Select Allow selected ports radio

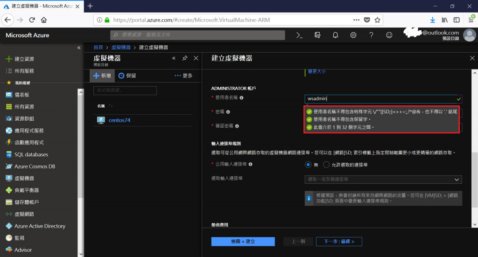pos(326,165)
